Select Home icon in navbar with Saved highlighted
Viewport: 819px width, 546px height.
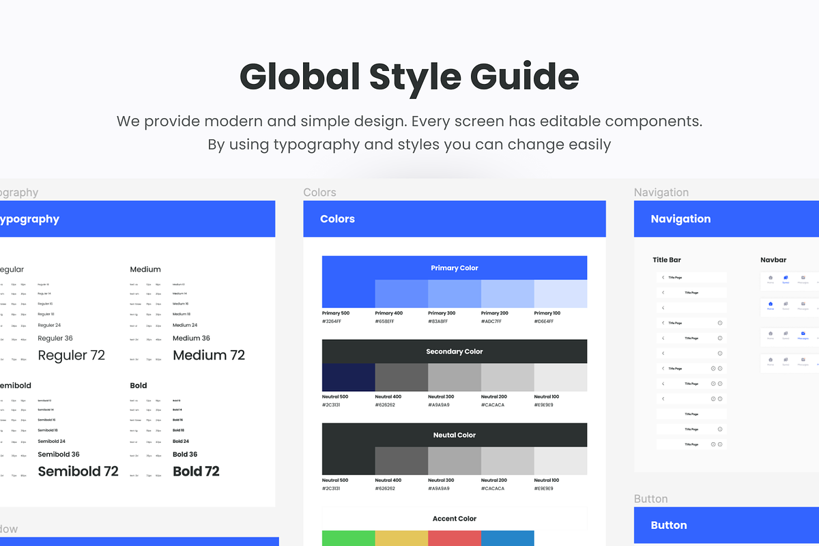(x=771, y=278)
